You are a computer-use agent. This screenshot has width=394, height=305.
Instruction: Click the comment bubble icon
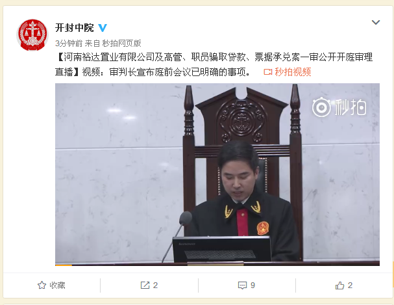(x=242, y=285)
